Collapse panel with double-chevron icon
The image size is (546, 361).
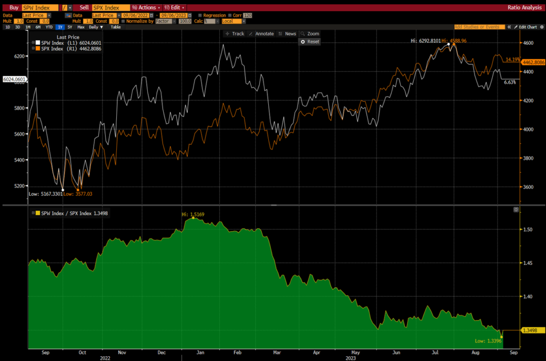pyautogui.click(x=509, y=27)
